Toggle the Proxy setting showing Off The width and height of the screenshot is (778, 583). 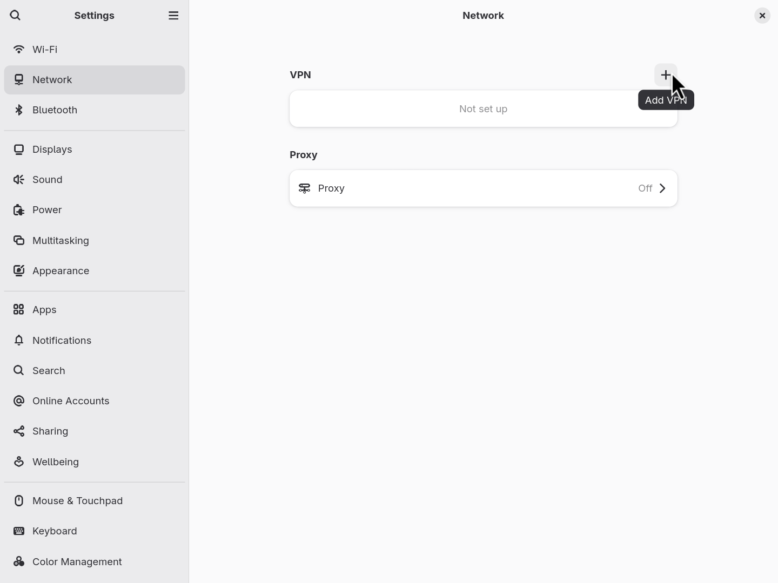tap(645, 188)
